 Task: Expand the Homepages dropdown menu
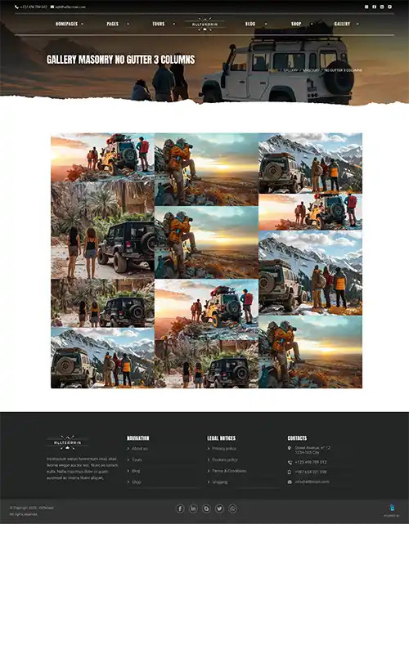[x=70, y=24]
